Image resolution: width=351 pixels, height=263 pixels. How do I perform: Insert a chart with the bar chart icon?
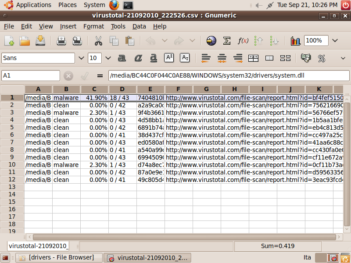(x=295, y=41)
